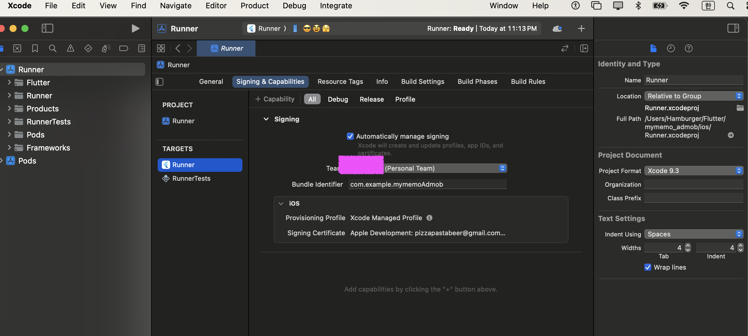Click the plus Library button in toolbar

pos(581,28)
